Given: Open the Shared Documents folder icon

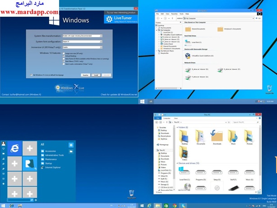Looking at the screenshot, I should (188, 29).
